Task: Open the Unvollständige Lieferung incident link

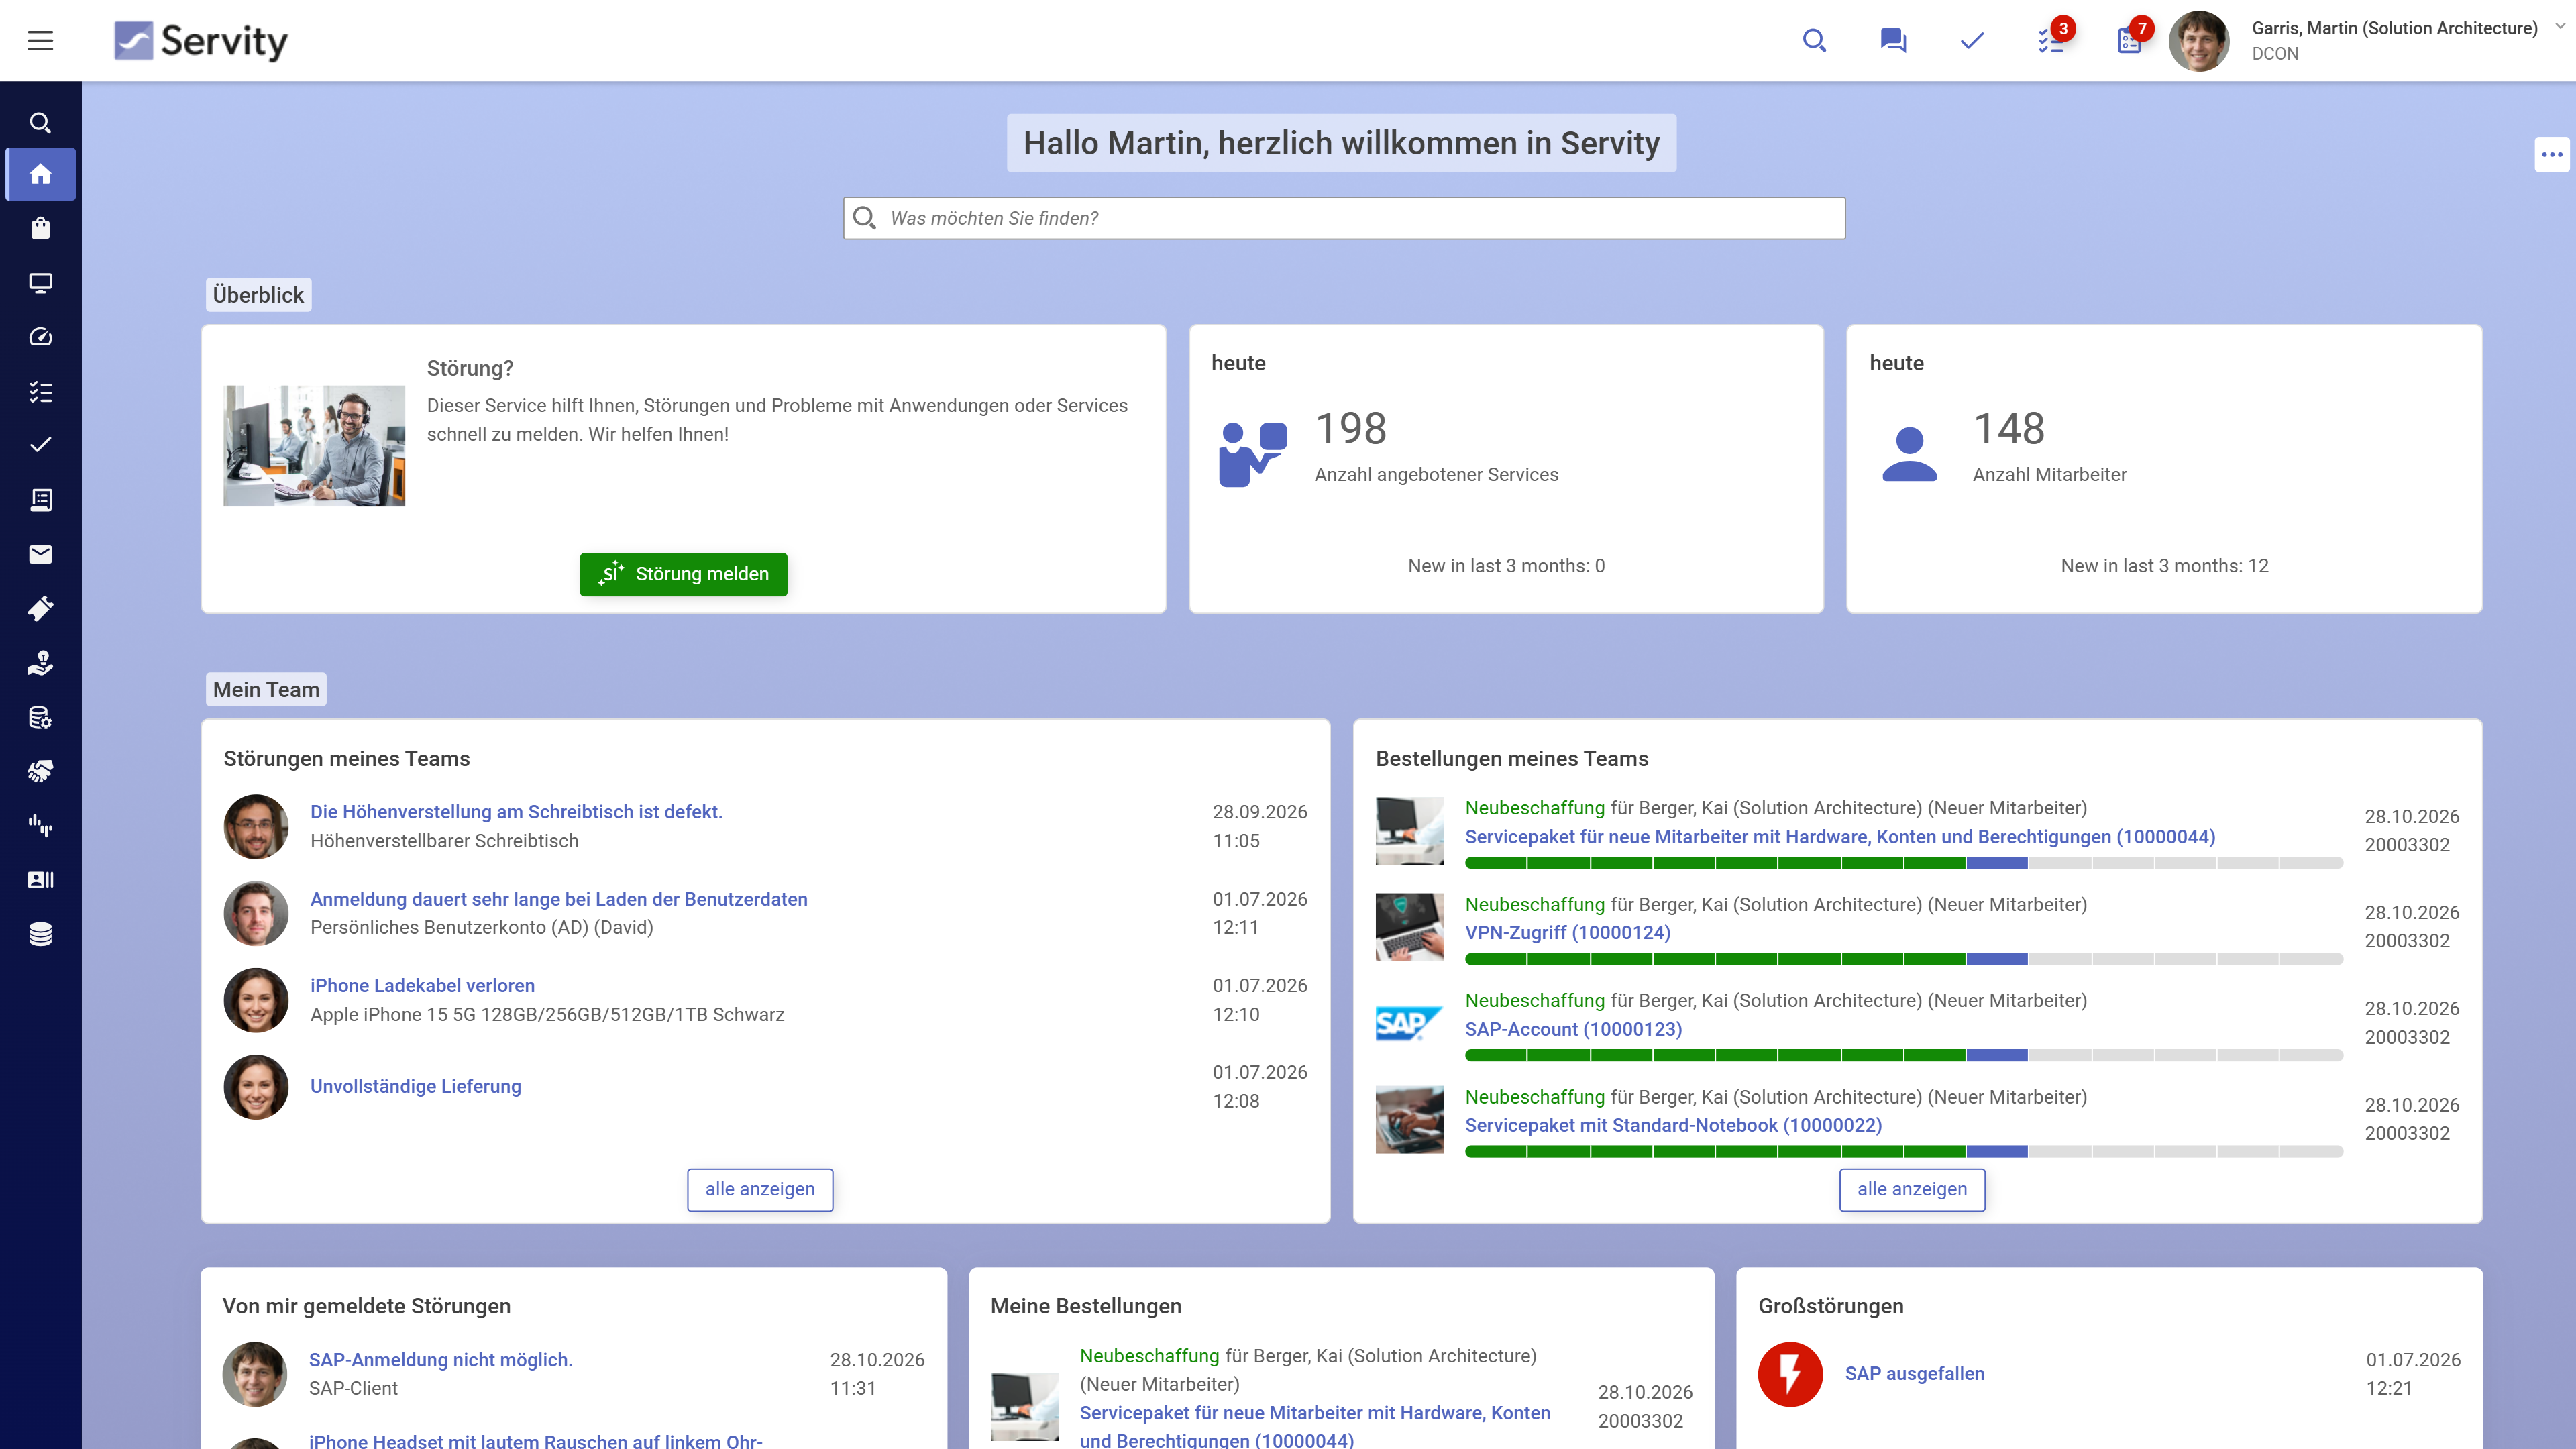Action: 415,1086
